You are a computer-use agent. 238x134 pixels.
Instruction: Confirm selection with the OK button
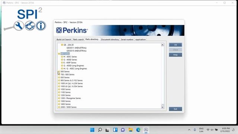click(x=176, y=45)
